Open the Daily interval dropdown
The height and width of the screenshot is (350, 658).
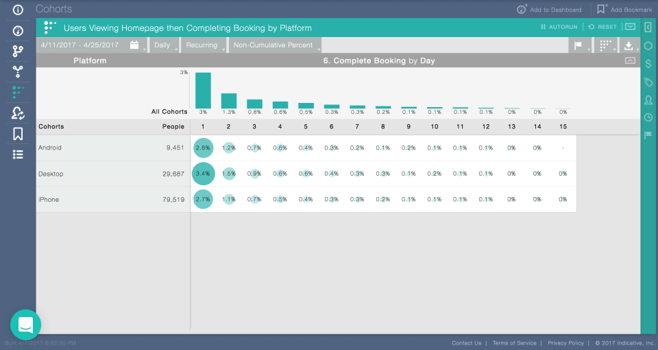164,45
